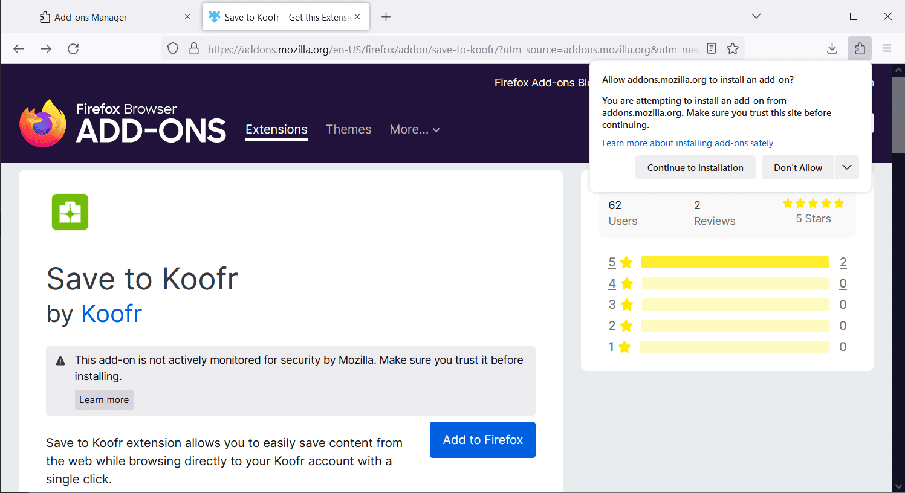905x493 pixels.
Task: Click the 3-star rating bar
Action: point(735,304)
